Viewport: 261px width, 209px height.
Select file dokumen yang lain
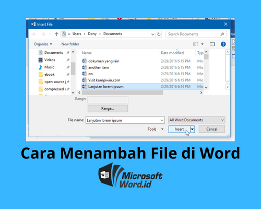click(x=104, y=61)
